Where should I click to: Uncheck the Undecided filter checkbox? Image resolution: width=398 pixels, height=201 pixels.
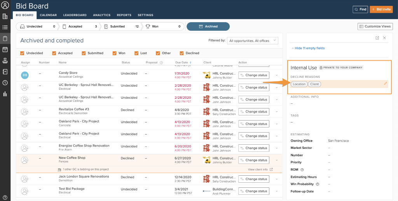[22, 53]
